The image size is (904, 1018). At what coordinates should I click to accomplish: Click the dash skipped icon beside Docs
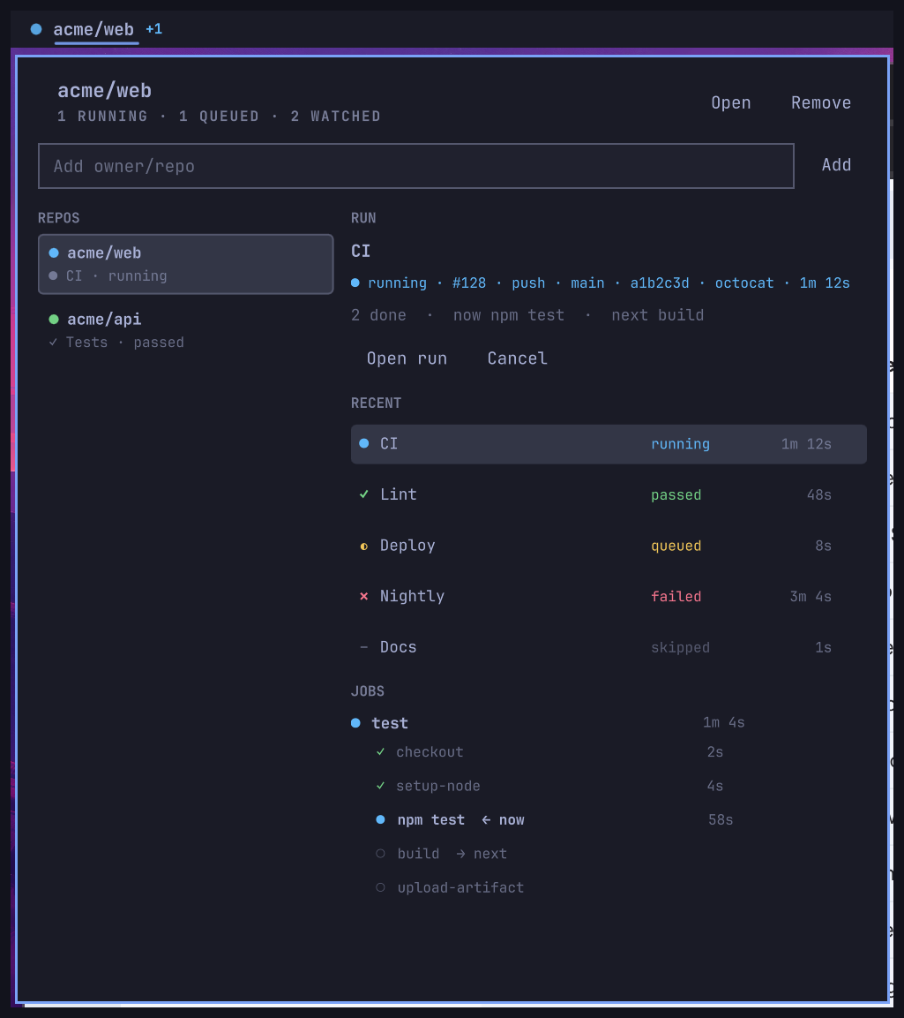coord(363,647)
